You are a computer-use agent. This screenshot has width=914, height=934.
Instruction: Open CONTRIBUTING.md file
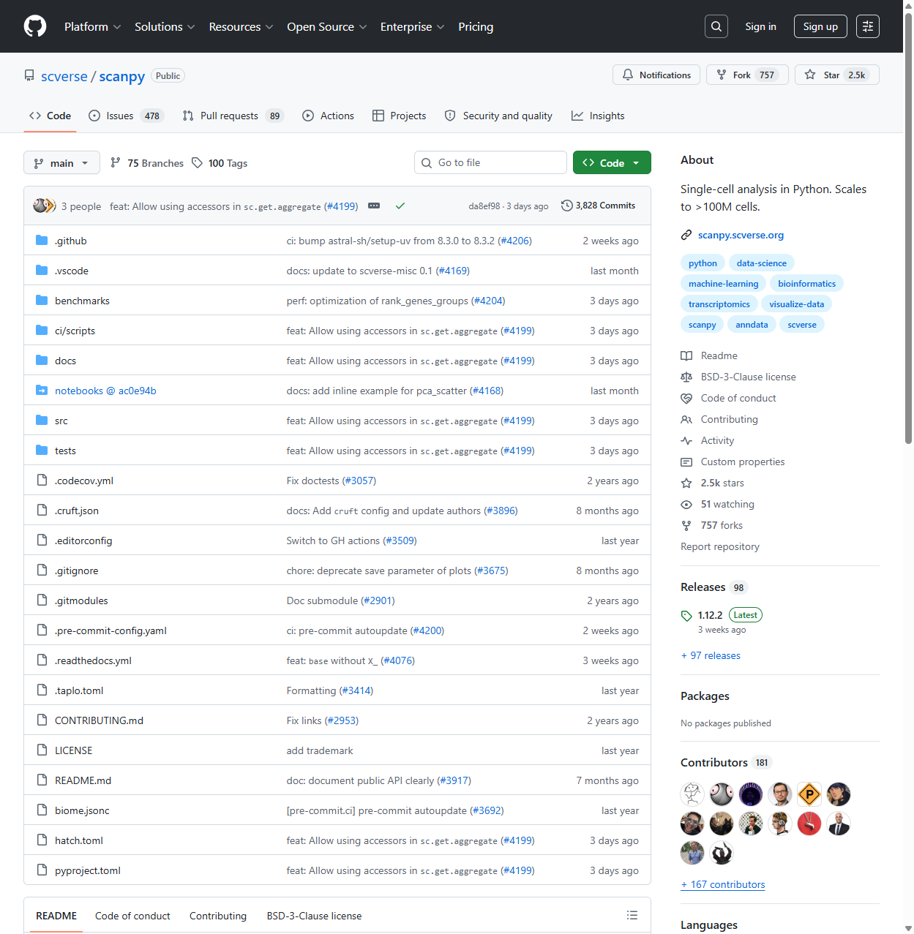tap(99, 720)
